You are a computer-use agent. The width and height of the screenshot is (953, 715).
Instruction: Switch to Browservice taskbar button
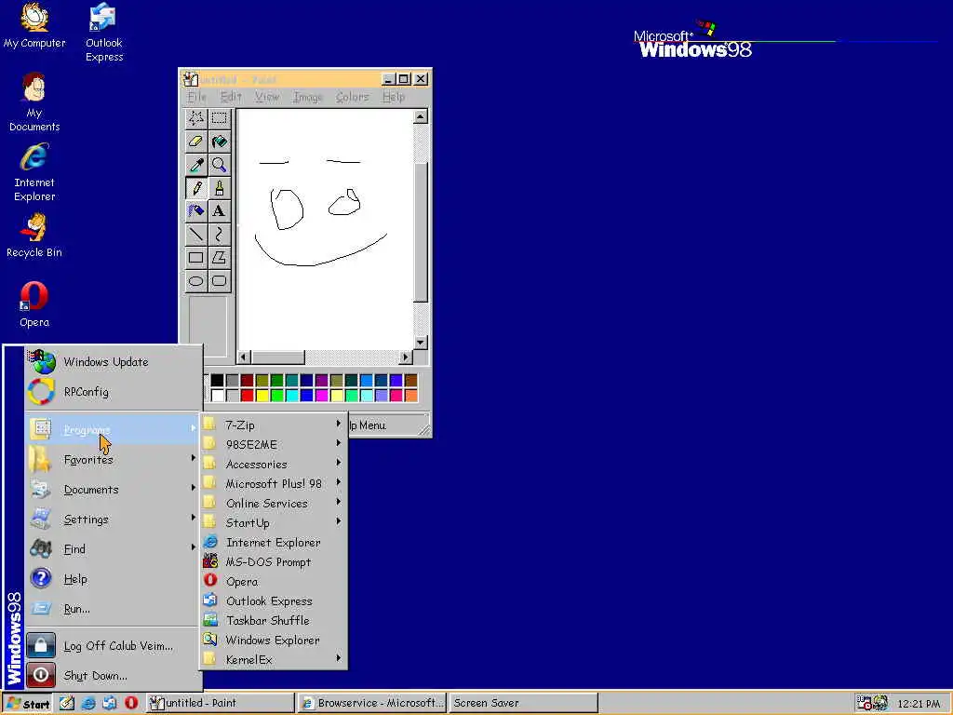(x=372, y=704)
